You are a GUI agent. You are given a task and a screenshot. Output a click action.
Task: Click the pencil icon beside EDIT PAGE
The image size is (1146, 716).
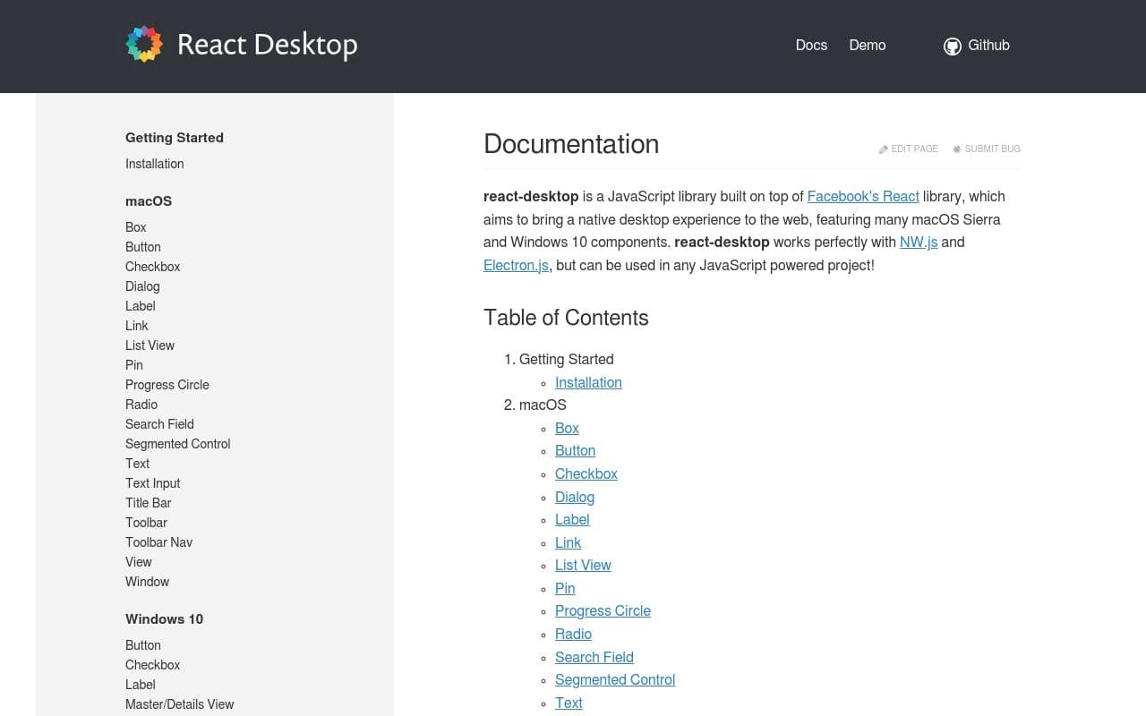coord(882,149)
